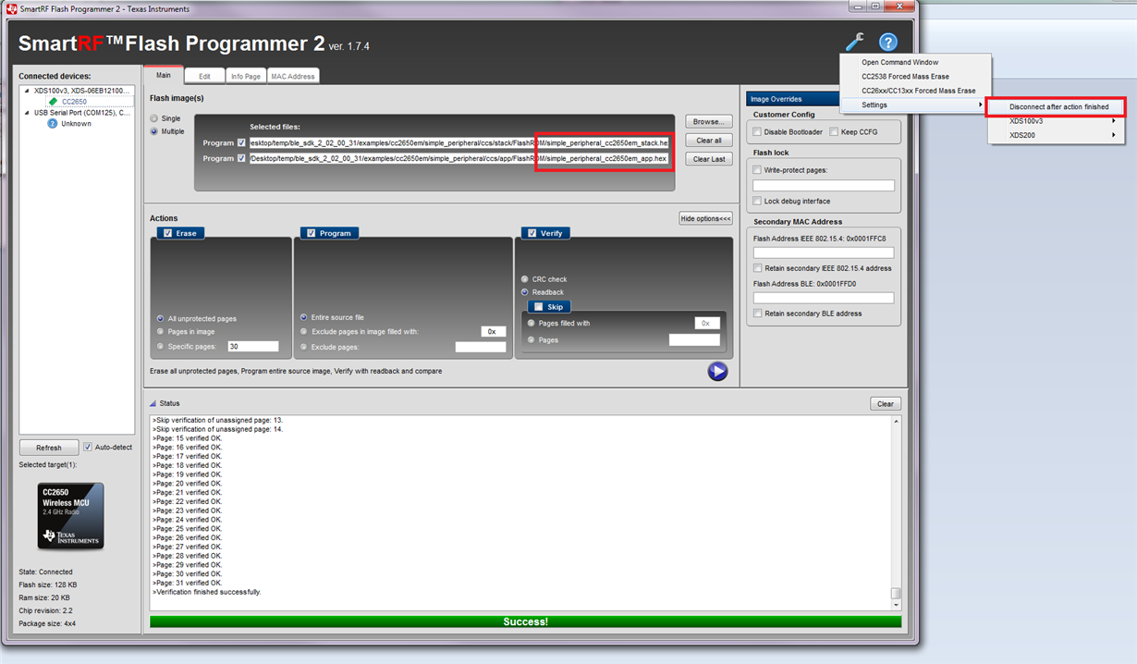Start the action with the blue play button
The image size is (1137, 664).
717,371
